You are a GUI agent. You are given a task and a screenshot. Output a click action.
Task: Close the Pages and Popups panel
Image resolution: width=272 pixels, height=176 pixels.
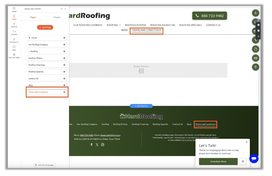pos(65,9)
